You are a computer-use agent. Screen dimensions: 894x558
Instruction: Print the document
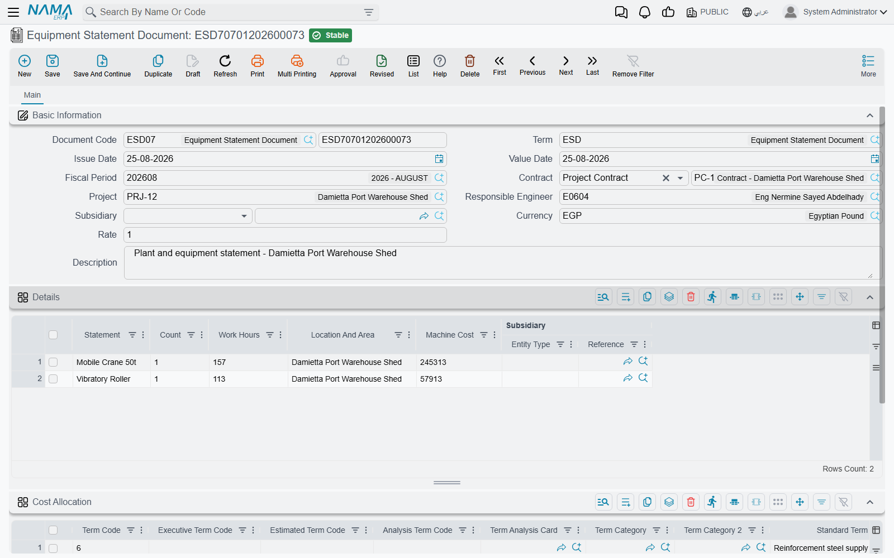[x=258, y=66]
